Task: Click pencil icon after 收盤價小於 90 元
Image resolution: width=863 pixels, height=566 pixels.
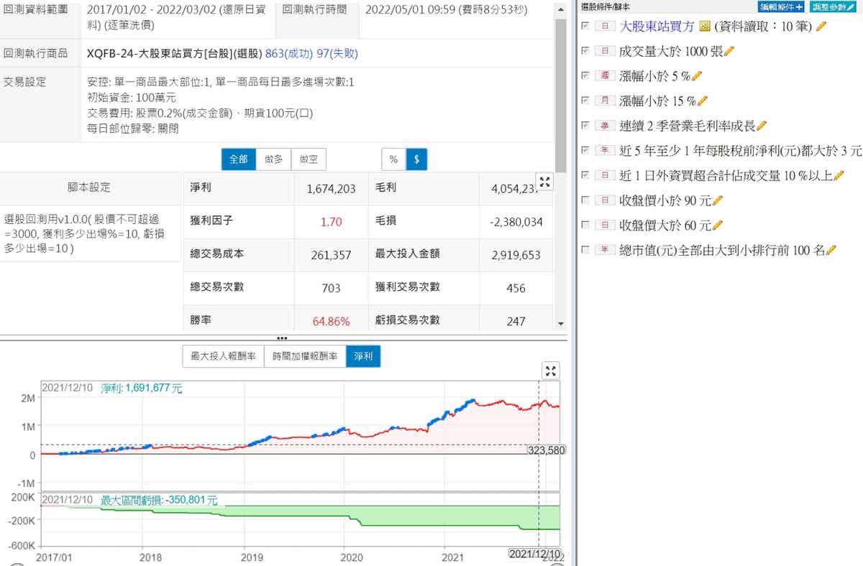Action: [717, 200]
